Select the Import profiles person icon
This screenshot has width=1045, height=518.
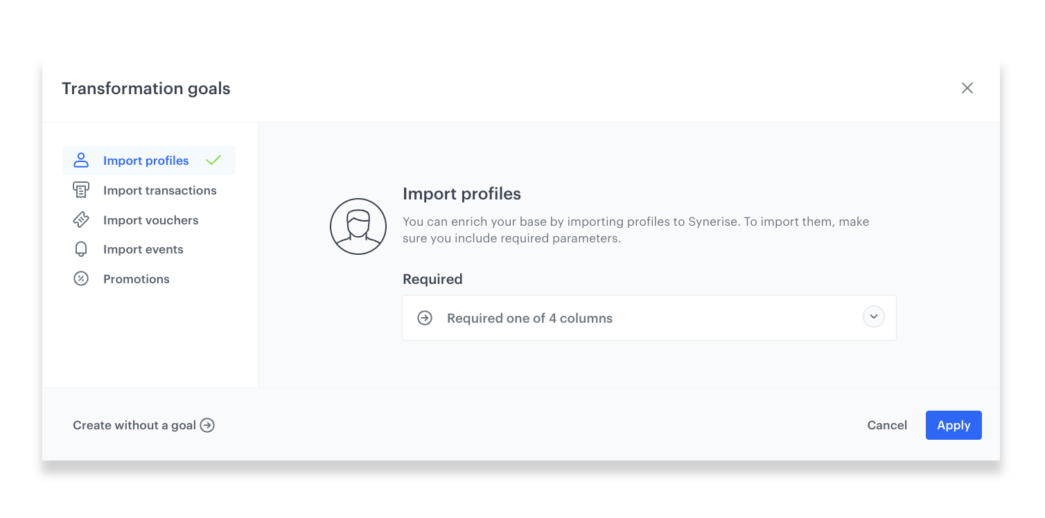[x=82, y=160]
